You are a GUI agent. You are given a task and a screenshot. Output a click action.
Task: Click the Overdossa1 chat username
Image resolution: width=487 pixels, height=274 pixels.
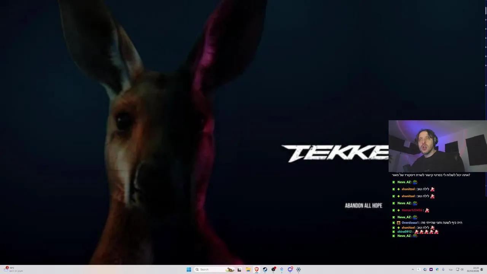[x=410, y=223]
